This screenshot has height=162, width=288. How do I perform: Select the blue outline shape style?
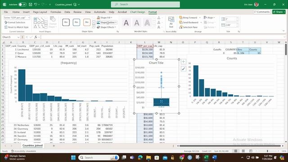pyautogui.click(x=76, y=22)
